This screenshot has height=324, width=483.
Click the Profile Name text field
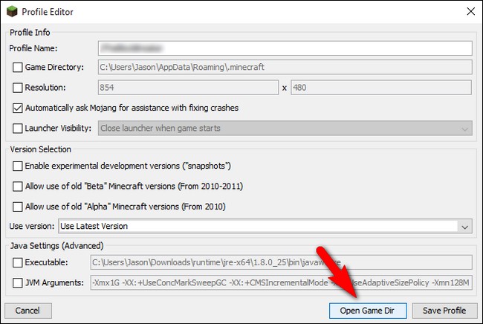[x=285, y=48]
